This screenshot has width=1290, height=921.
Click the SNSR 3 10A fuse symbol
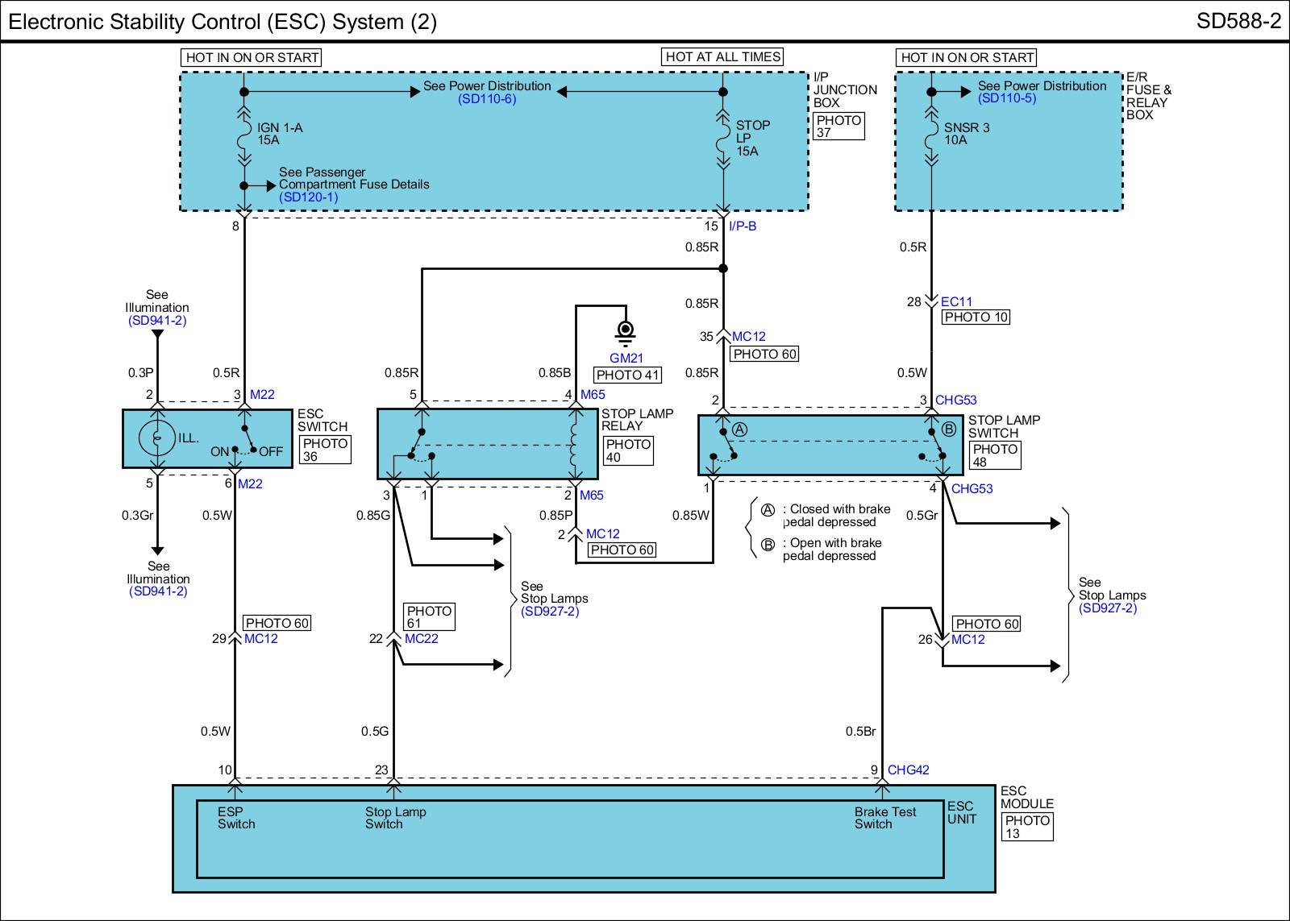pyautogui.click(x=931, y=135)
